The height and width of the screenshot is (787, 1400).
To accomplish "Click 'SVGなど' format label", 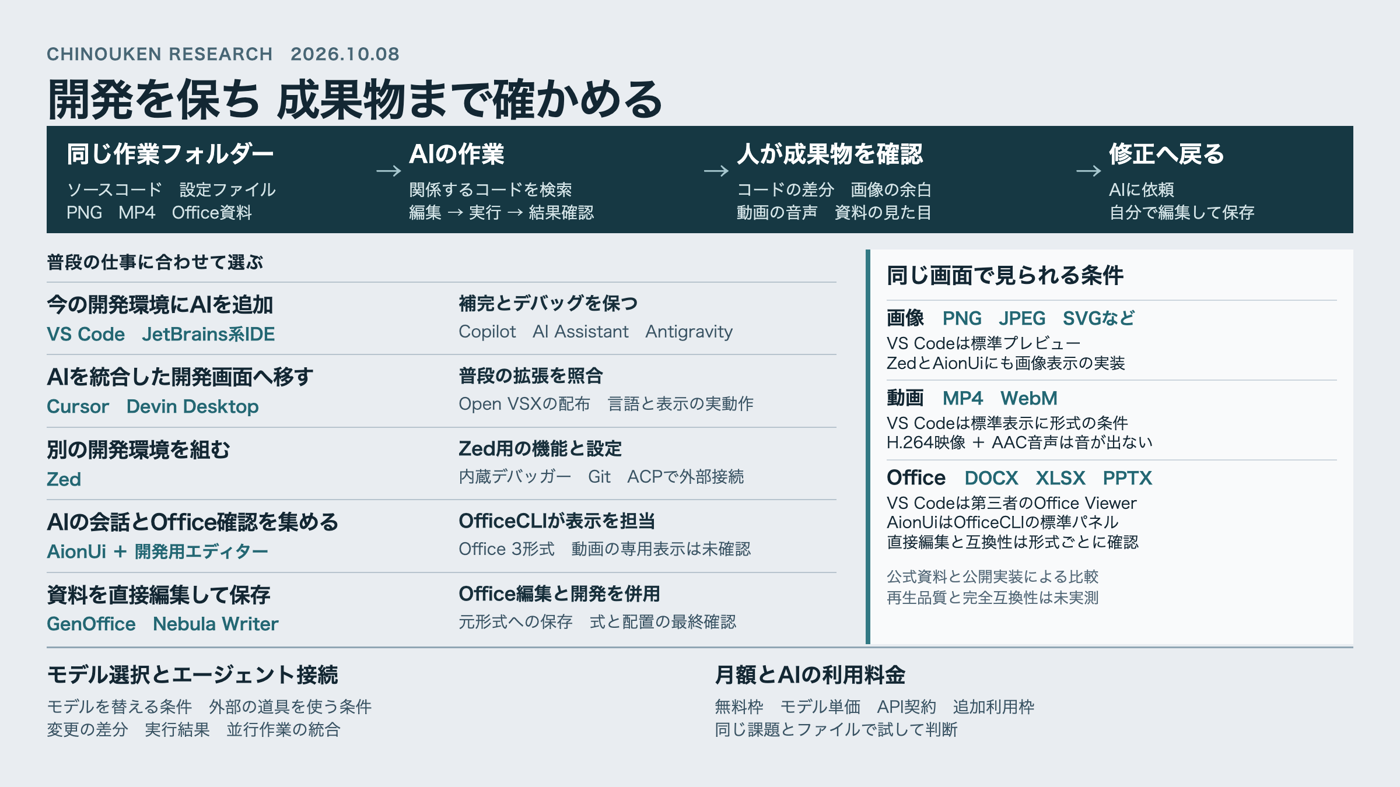I will point(1098,318).
